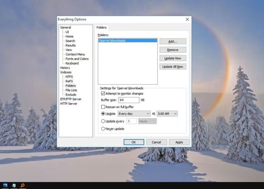Click the Buffer size input field
Image resolution: width=264 pixels, height=189 pixels.
128,100
